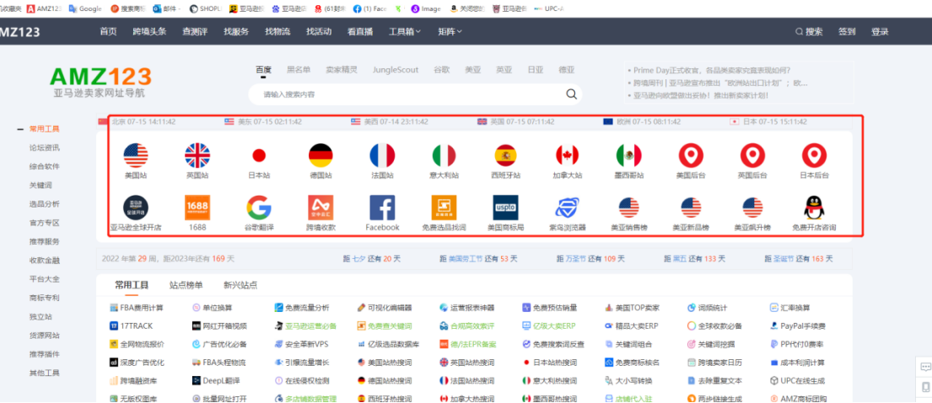This screenshot has height=403, width=932.
Task: Open the 德国站 Germany flag icon
Action: (321, 156)
